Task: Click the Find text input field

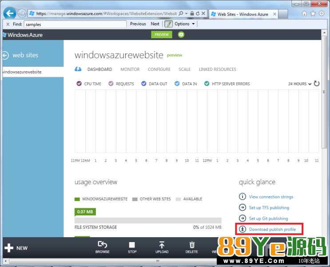Action: [x=75, y=24]
